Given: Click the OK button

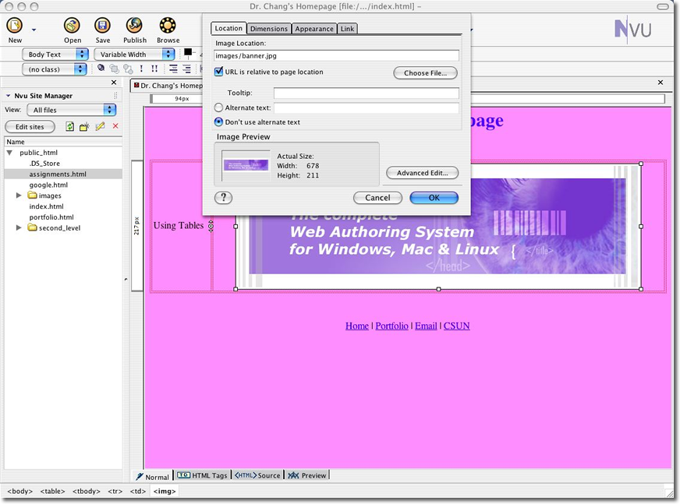Looking at the screenshot, I should pos(434,198).
